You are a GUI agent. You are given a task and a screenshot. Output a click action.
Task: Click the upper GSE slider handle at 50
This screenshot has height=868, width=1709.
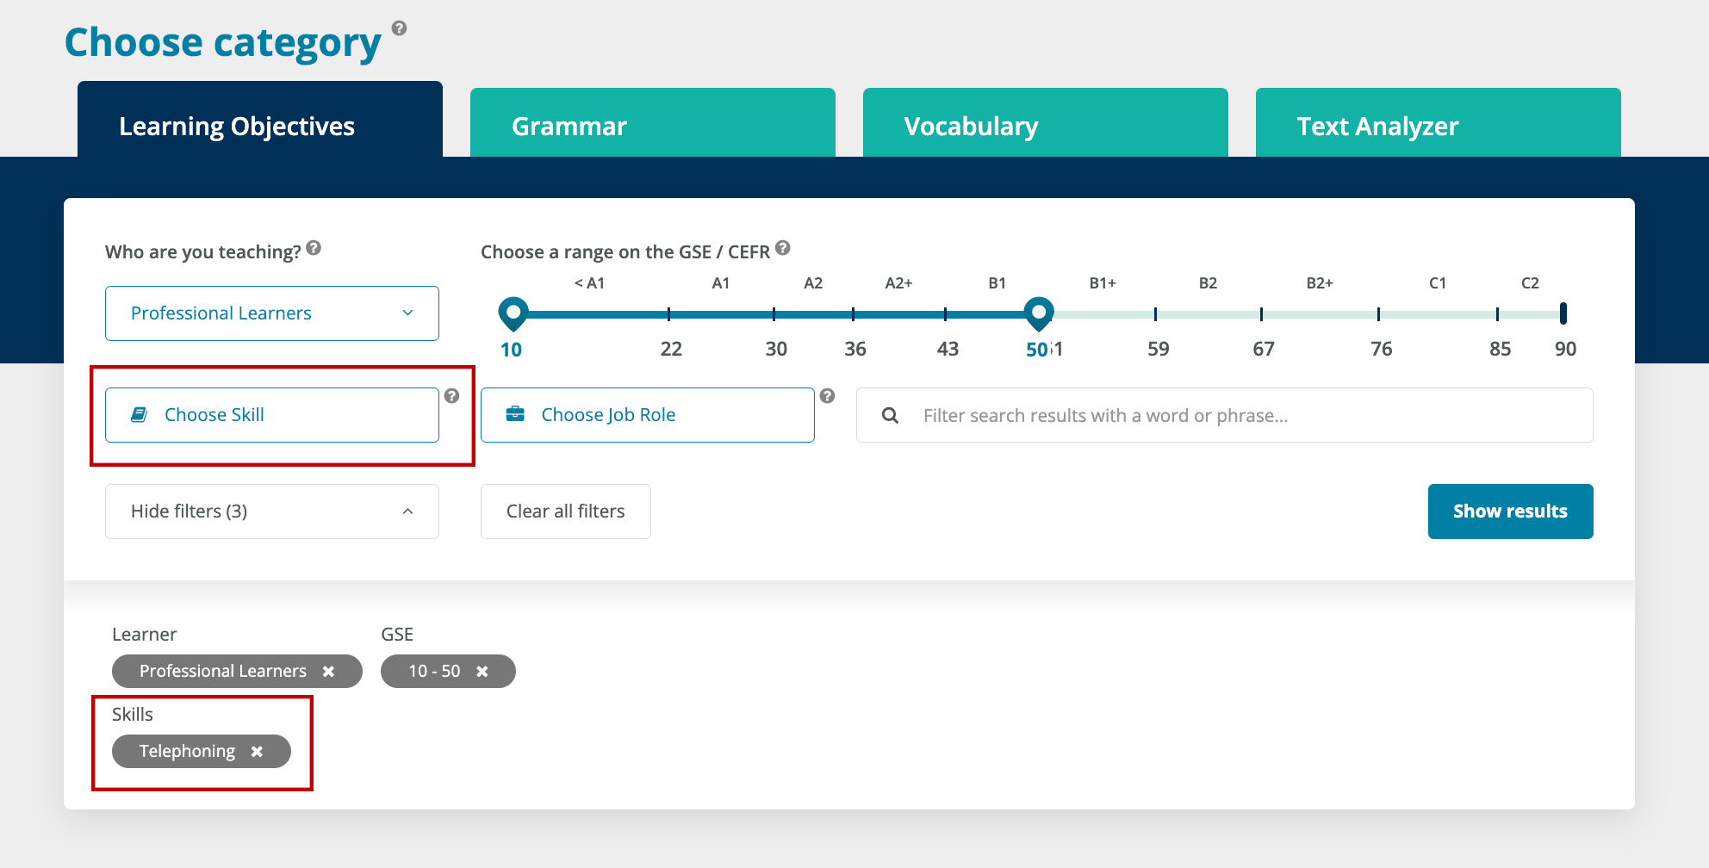click(1039, 313)
